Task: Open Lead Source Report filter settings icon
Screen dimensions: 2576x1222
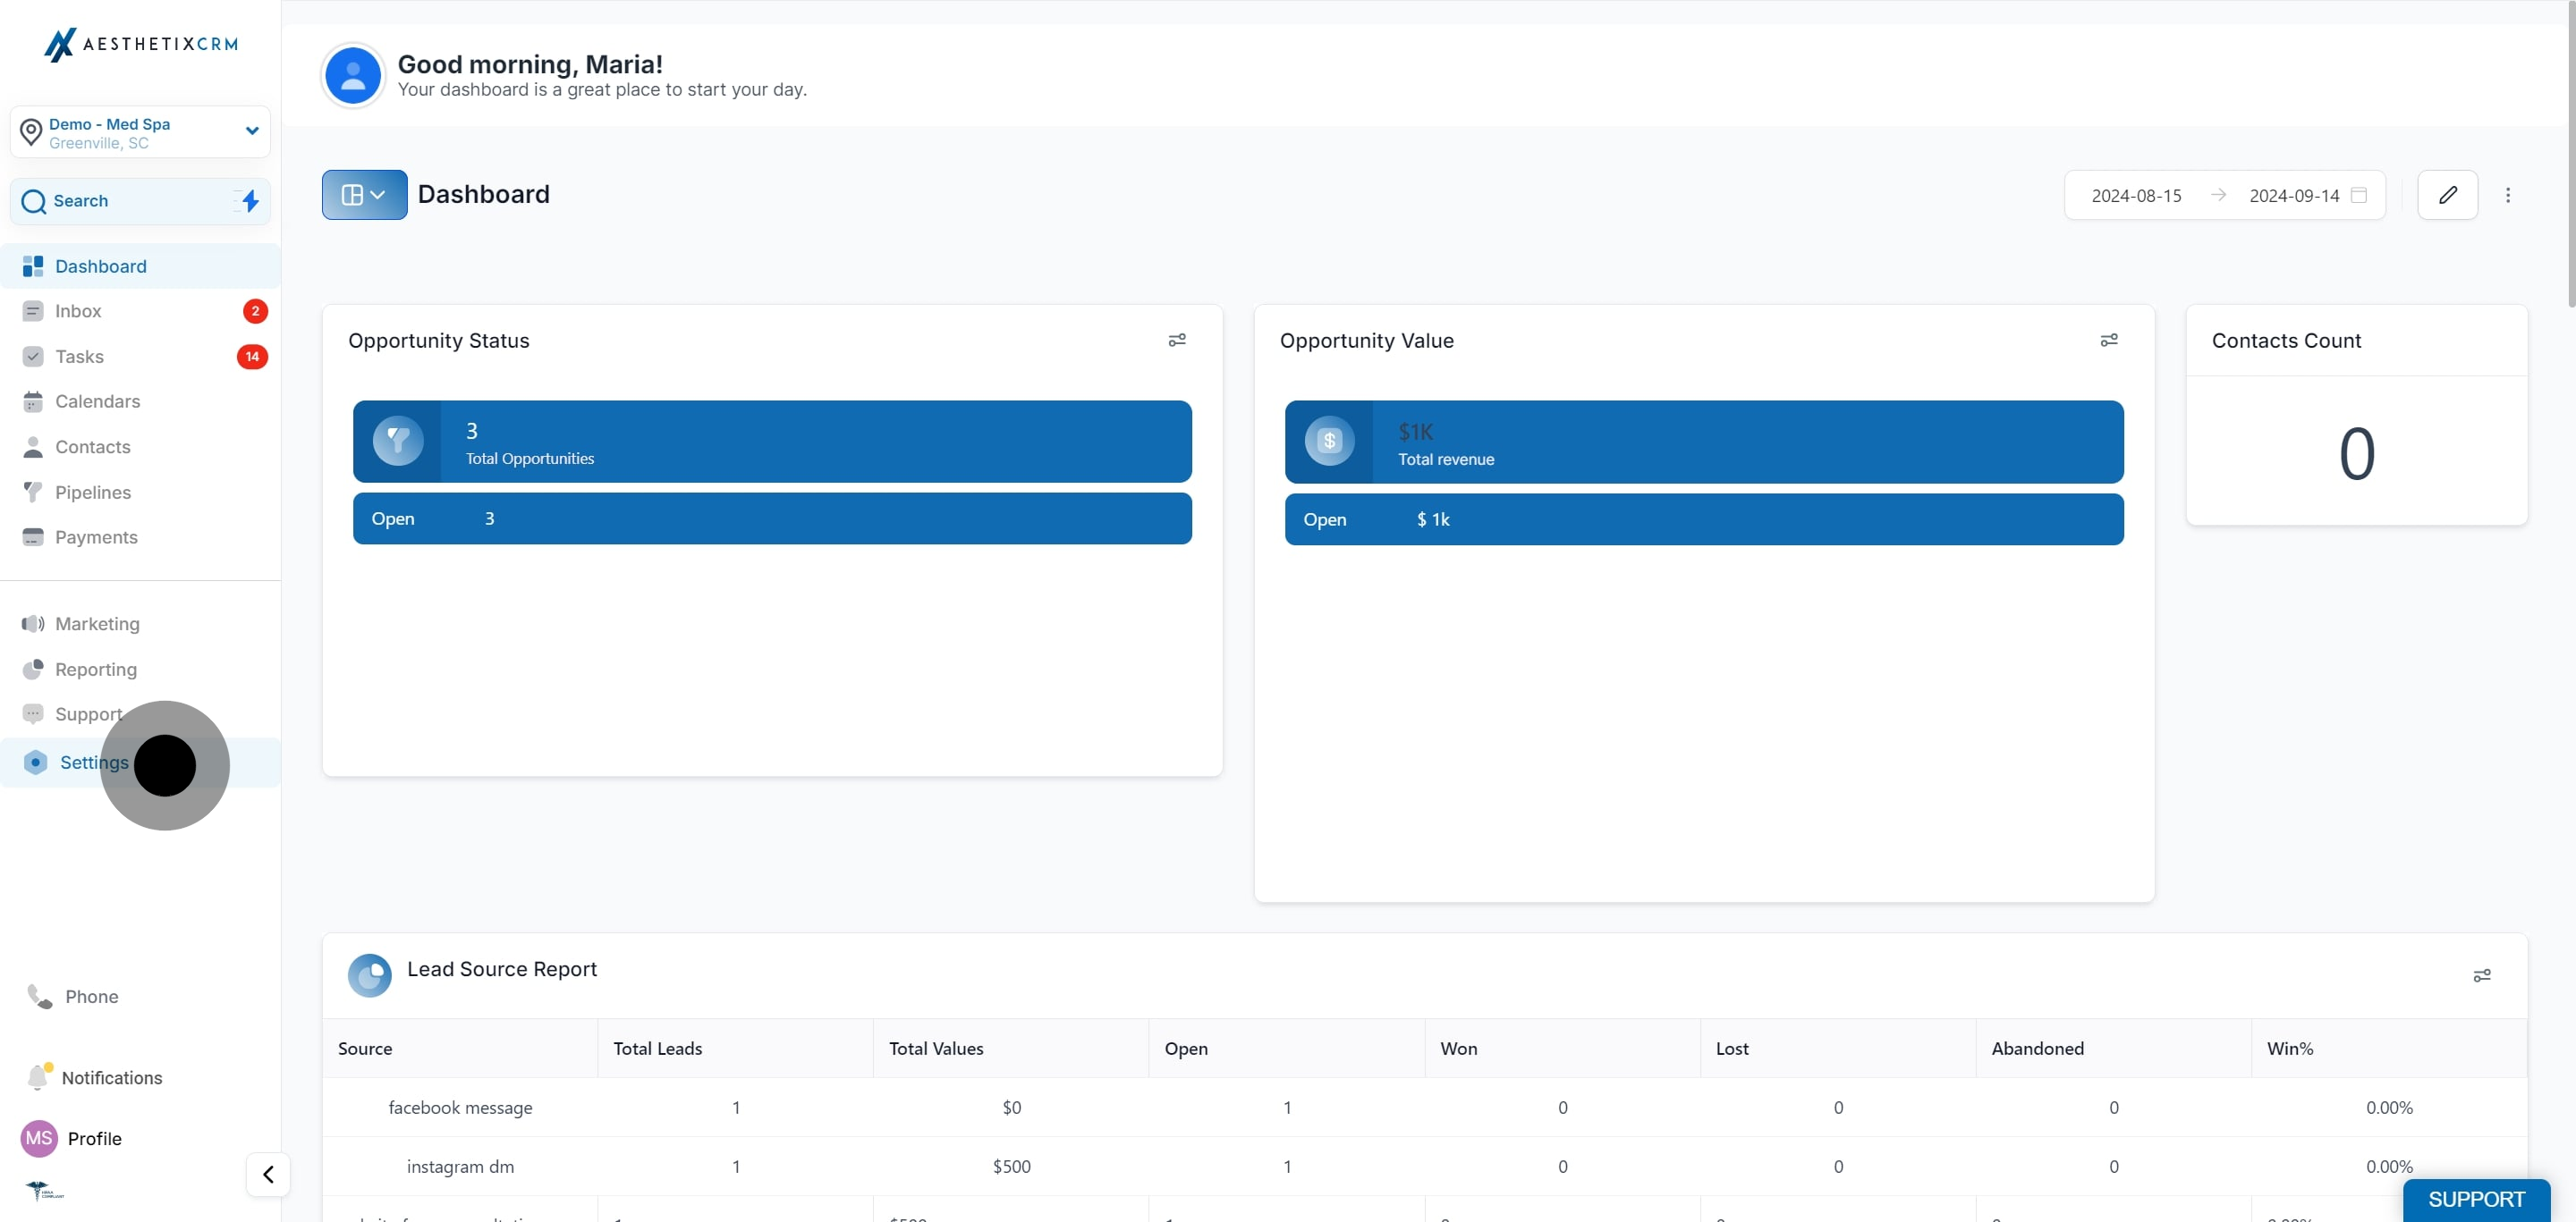Action: pyautogui.click(x=2481, y=975)
